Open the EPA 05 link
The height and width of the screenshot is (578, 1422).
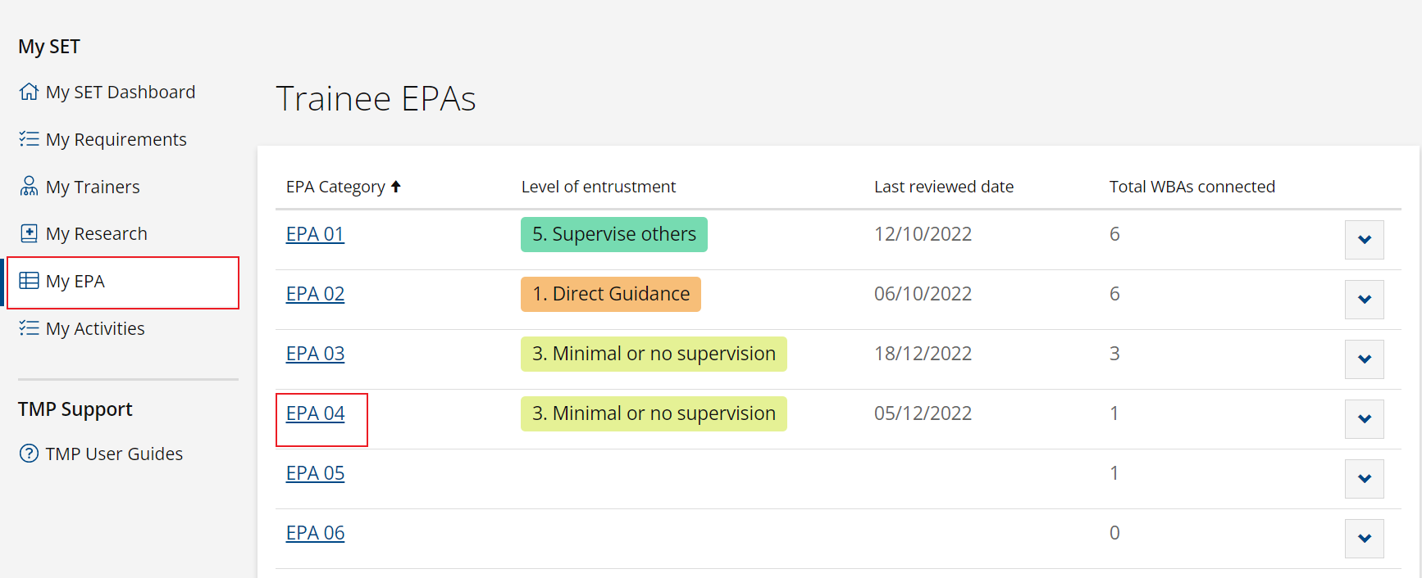pos(315,473)
